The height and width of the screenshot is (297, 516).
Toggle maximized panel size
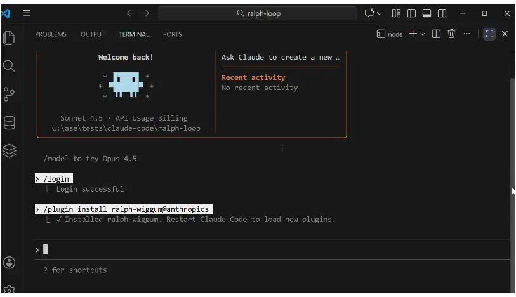[x=489, y=34]
